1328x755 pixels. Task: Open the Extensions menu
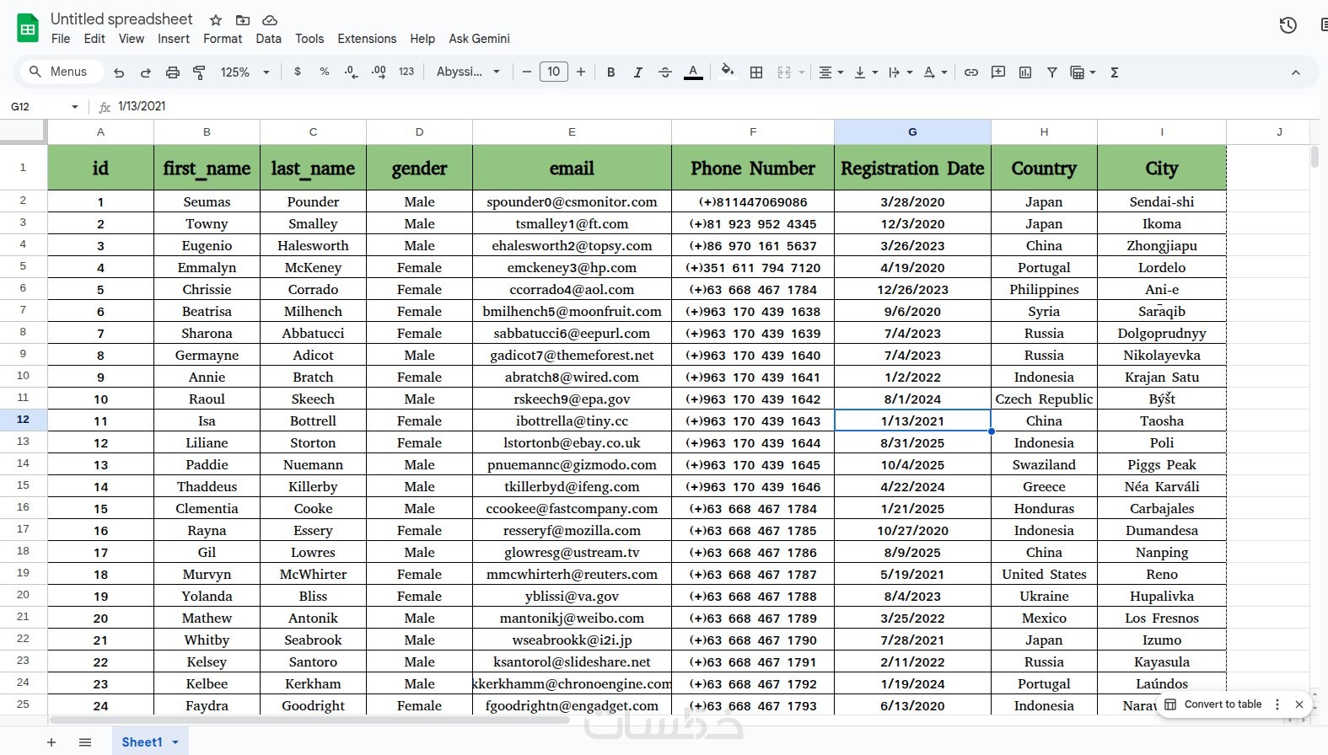pyautogui.click(x=367, y=39)
